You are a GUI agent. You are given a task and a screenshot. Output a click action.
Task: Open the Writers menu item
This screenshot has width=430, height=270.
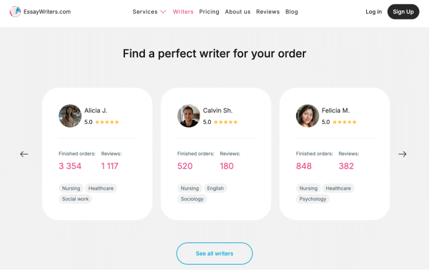pos(183,12)
